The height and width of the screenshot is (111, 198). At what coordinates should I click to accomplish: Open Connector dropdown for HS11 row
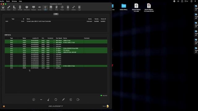point(50,48)
